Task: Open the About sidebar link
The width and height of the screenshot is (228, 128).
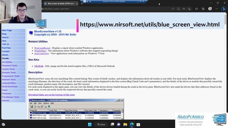Action: 6,55
